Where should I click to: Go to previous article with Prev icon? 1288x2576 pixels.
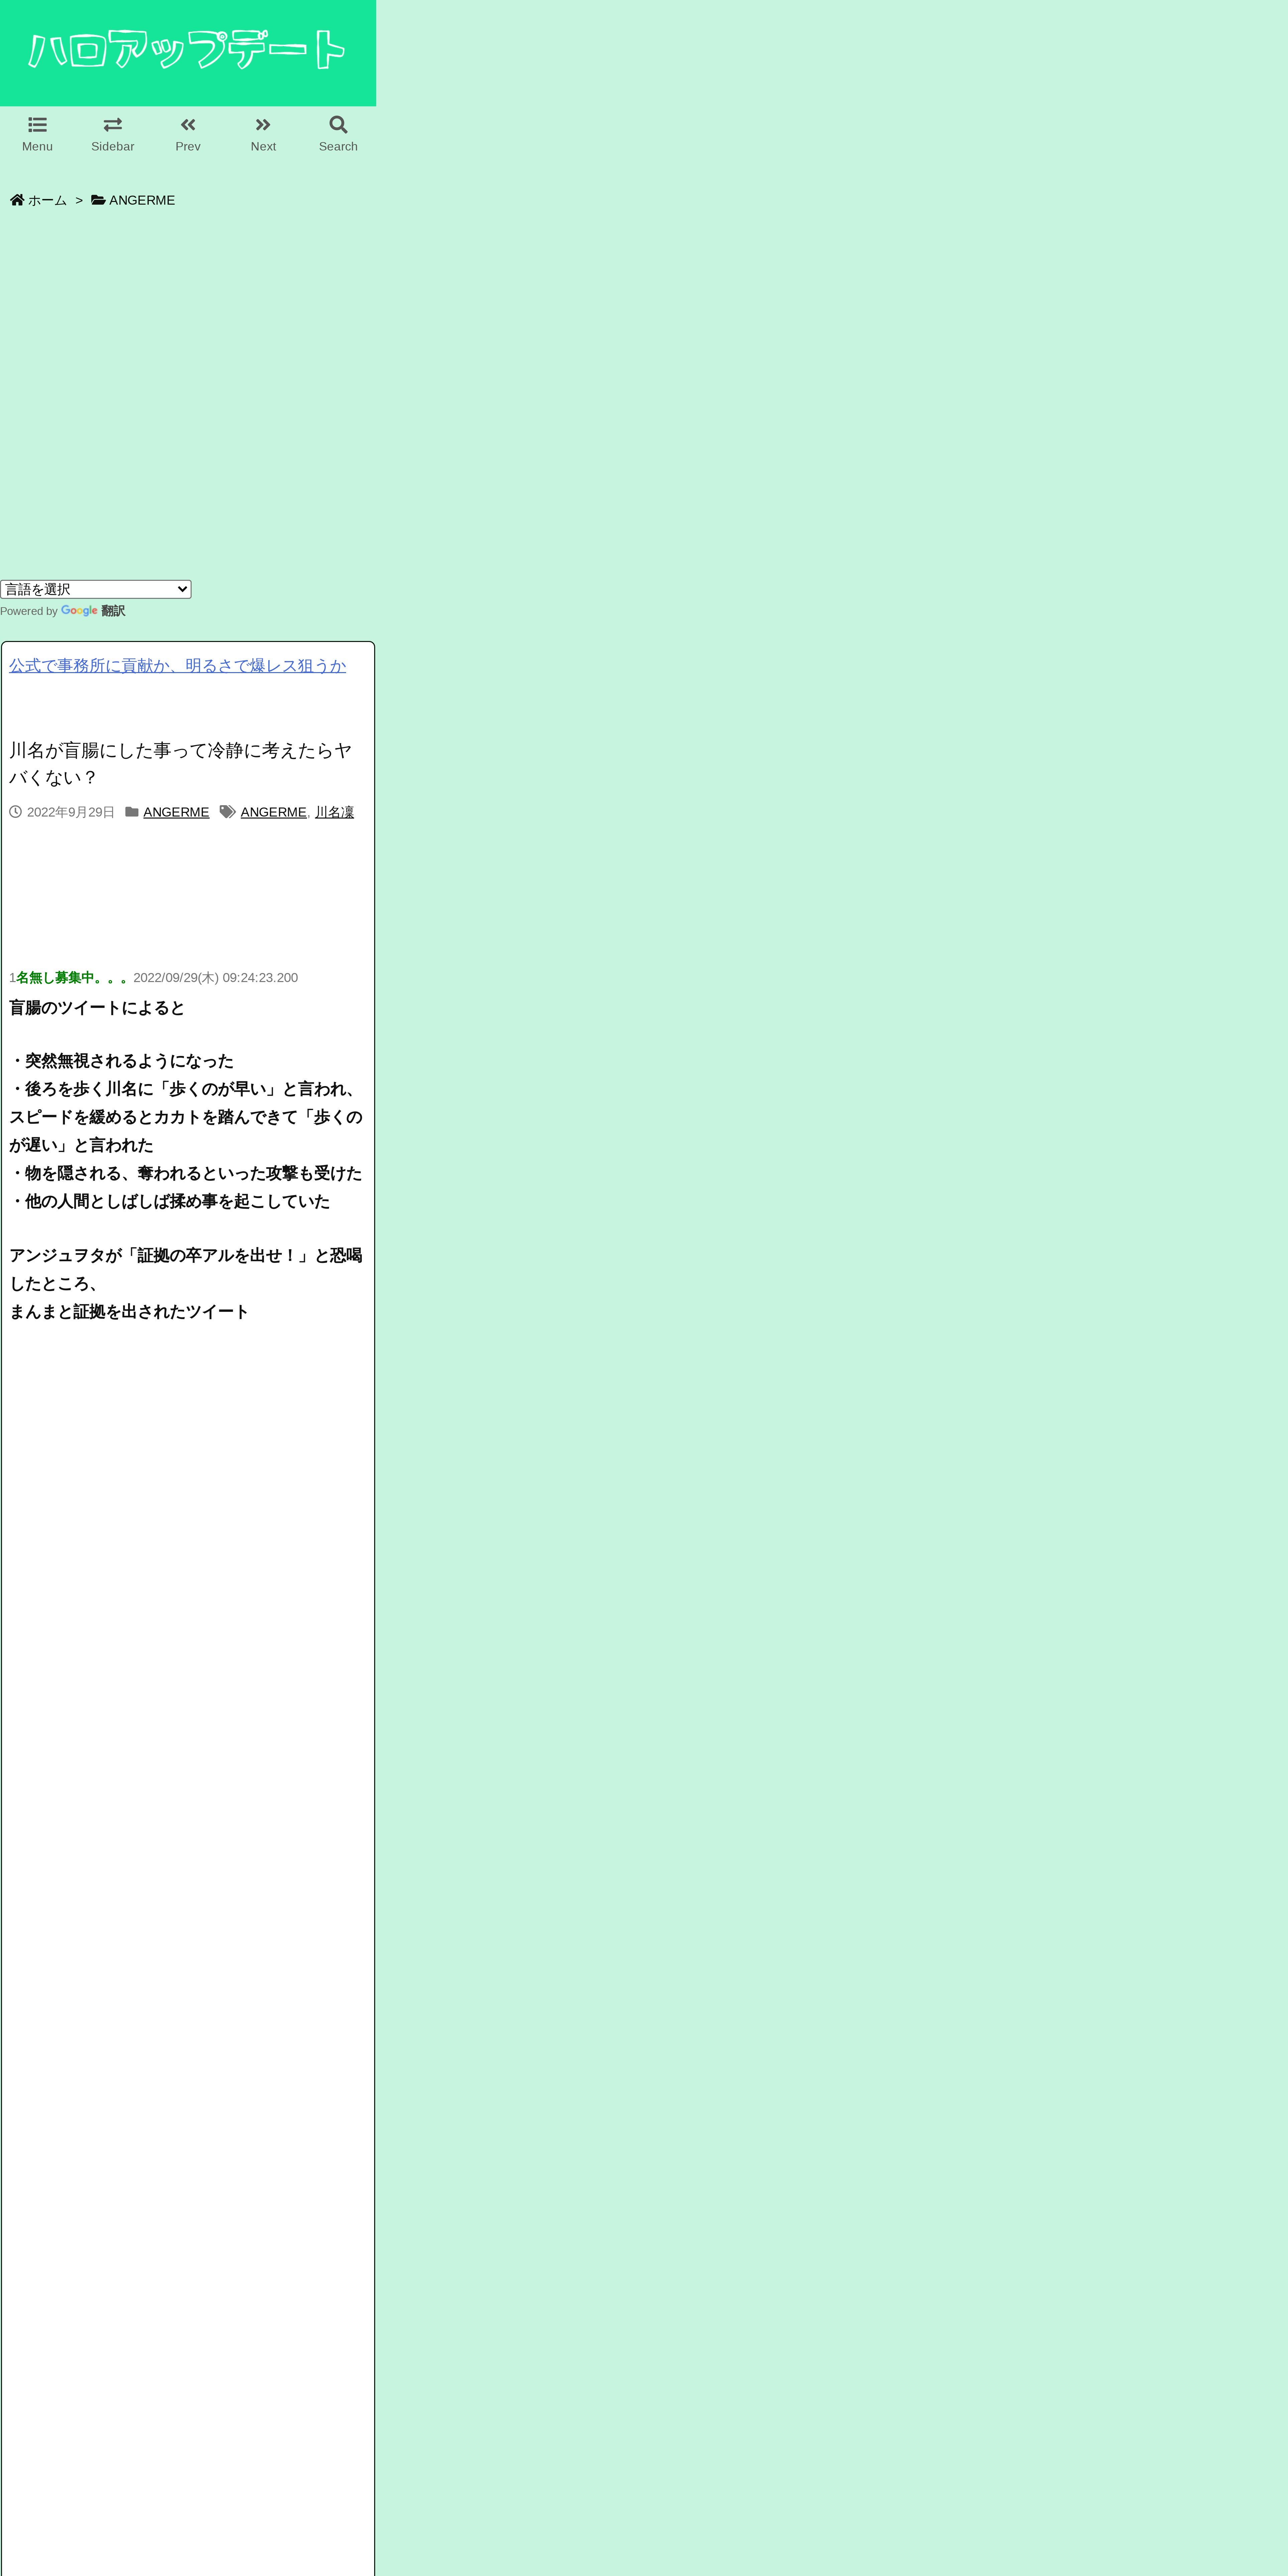[188, 125]
